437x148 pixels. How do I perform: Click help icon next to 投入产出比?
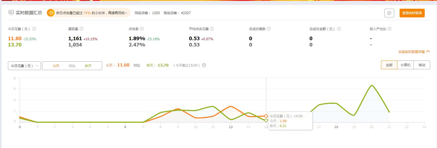[389, 29]
